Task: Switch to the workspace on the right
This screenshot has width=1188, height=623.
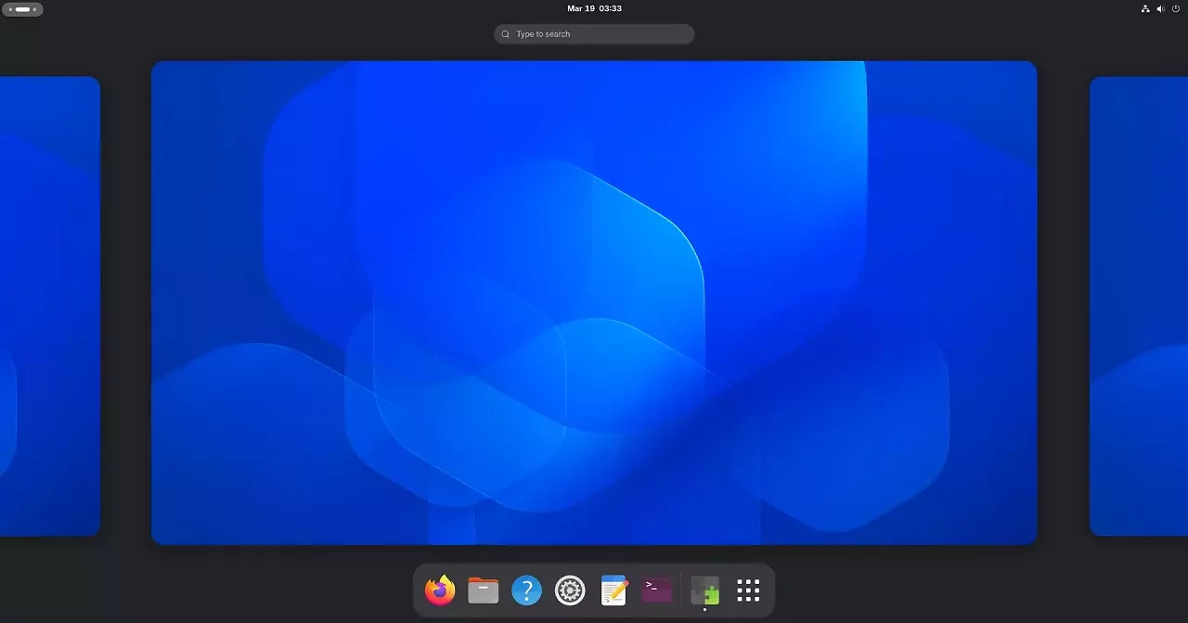Action: [1139, 306]
